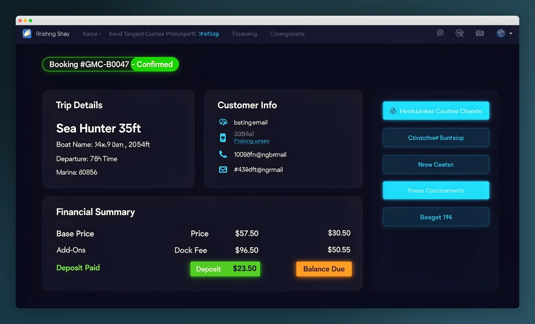Click the Sea Hunter 35ft title

point(98,128)
